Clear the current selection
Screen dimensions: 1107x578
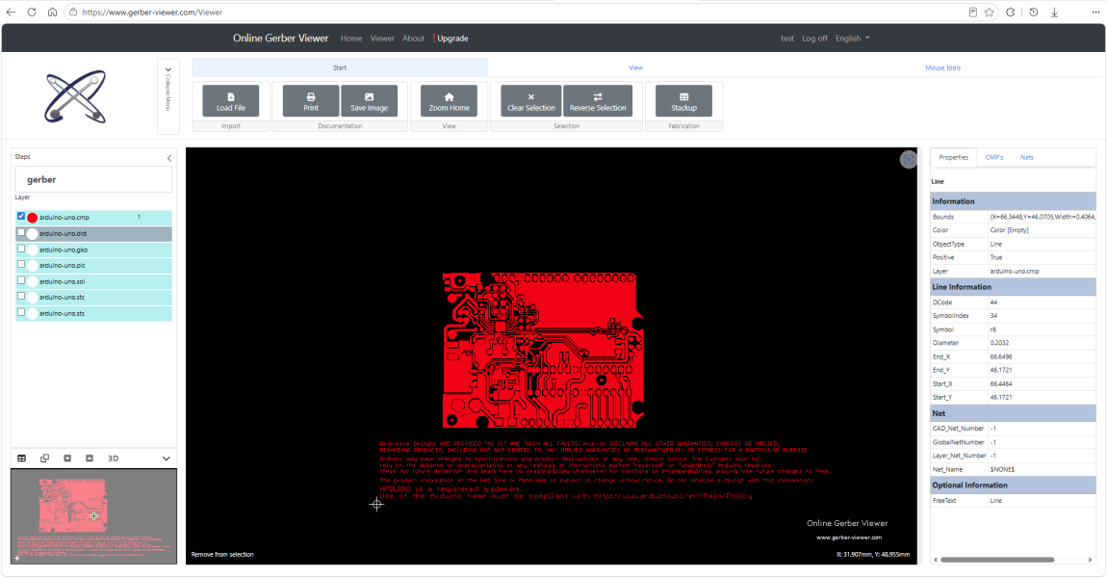click(531, 101)
